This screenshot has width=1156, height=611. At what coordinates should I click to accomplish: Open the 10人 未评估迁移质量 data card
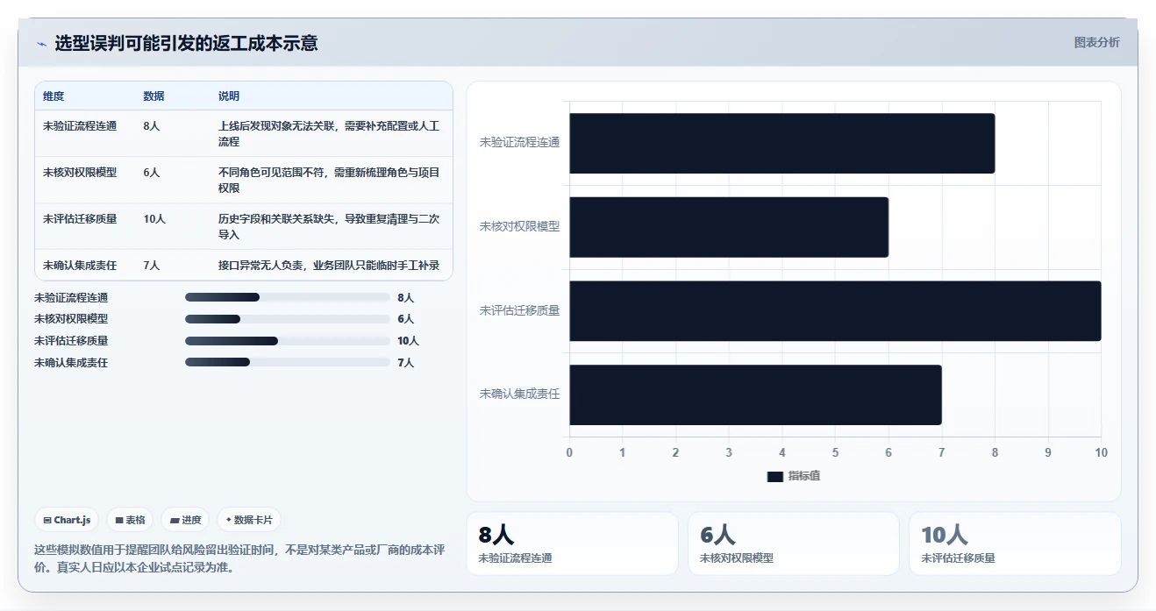tap(1015, 544)
